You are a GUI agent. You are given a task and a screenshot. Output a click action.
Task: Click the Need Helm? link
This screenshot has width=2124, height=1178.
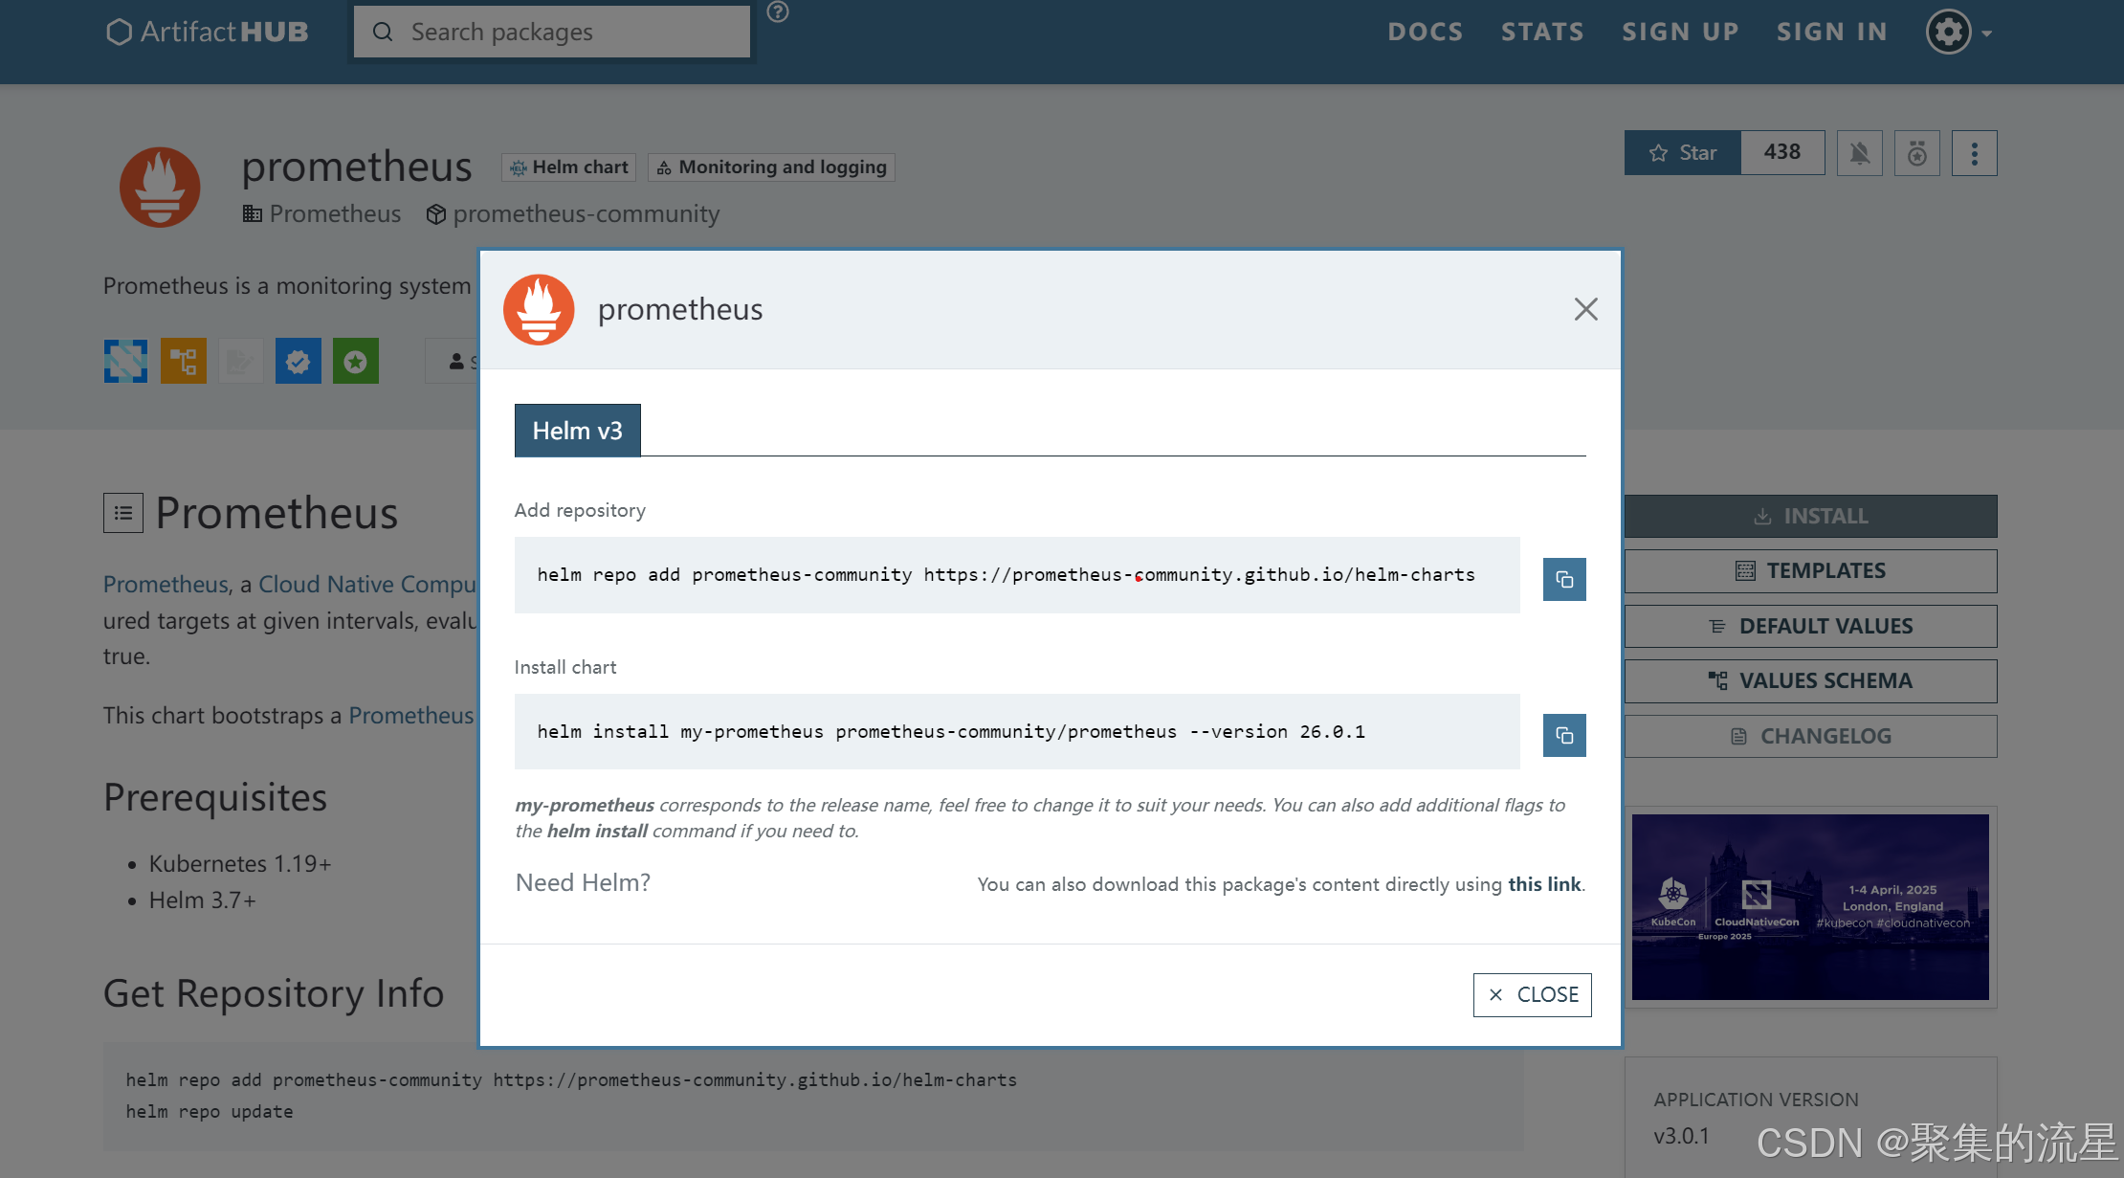click(583, 882)
